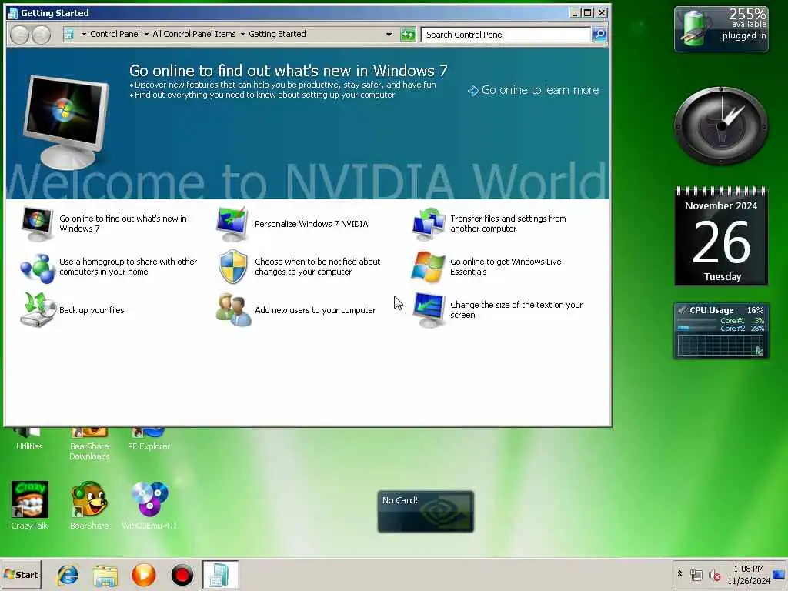This screenshot has height=591, width=788.
Task: Click the change text size monitor icon
Action: (x=429, y=310)
